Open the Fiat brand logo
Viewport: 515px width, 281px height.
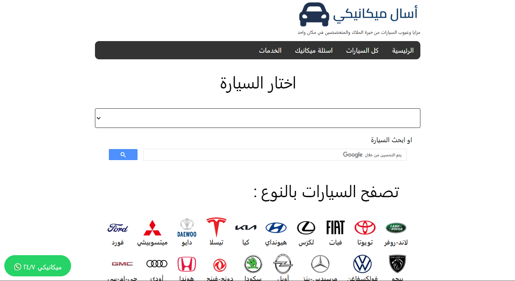click(x=335, y=228)
